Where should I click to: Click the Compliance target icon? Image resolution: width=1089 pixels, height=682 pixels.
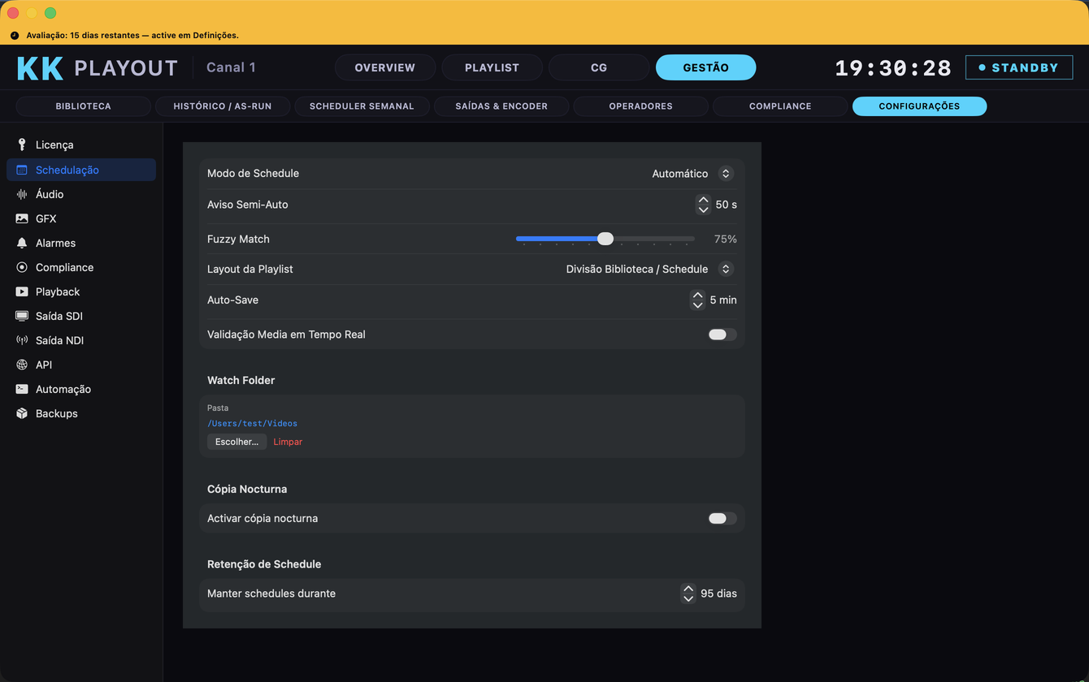(22, 267)
